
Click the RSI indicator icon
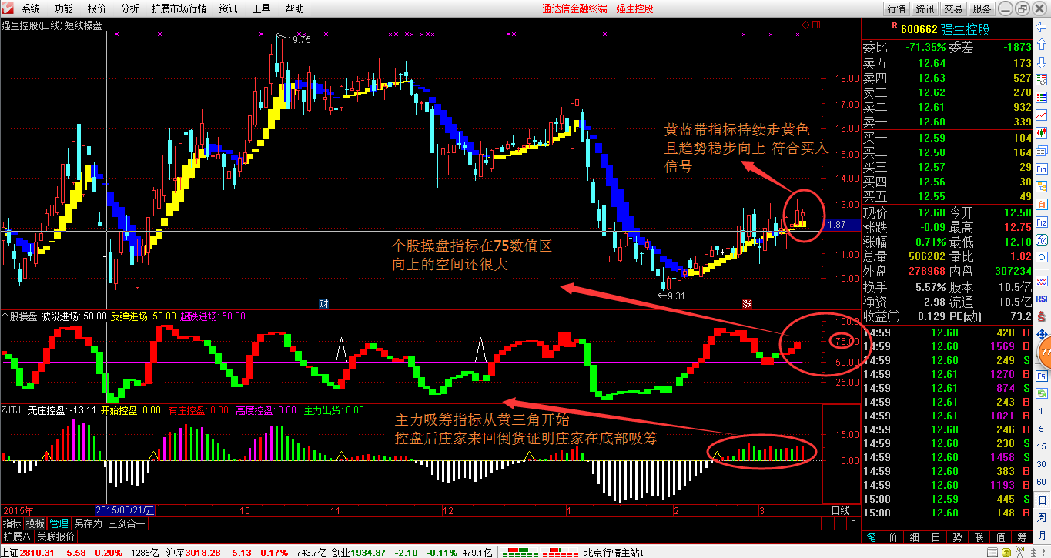coord(1041,299)
